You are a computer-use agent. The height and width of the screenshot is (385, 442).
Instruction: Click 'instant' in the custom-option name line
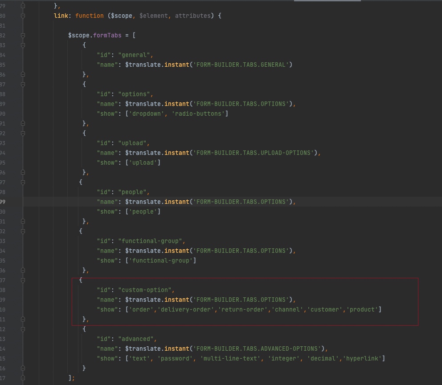tap(177, 300)
